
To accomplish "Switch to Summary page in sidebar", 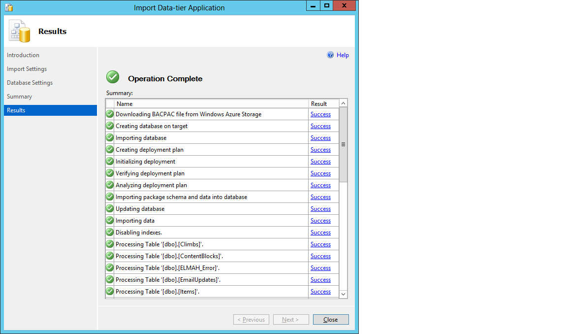I will (20, 97).
